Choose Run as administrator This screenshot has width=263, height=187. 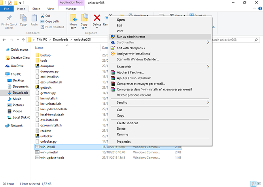(160, 36)
